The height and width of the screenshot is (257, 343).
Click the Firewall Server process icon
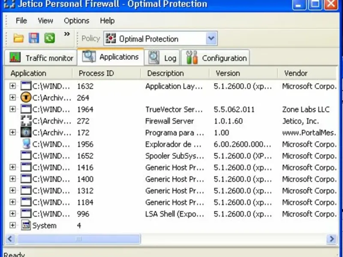pyautogui.click(x=26, y=121)
